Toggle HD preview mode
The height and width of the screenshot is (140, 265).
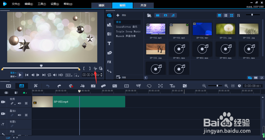(x=61, y=75)
